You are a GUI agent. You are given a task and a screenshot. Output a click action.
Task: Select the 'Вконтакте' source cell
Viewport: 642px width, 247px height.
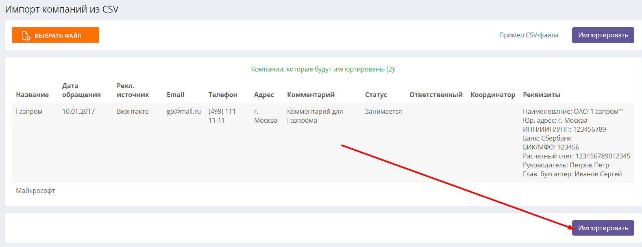point(133,111)
